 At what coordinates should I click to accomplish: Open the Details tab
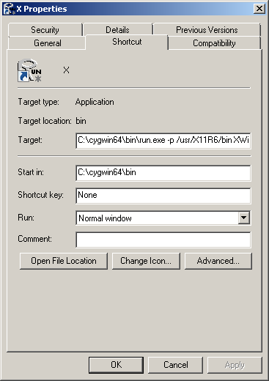pos(117,30)
